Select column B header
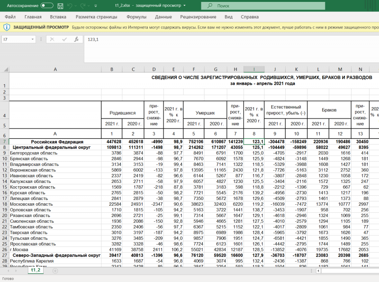The image size is (379, 282). [112, 69]
